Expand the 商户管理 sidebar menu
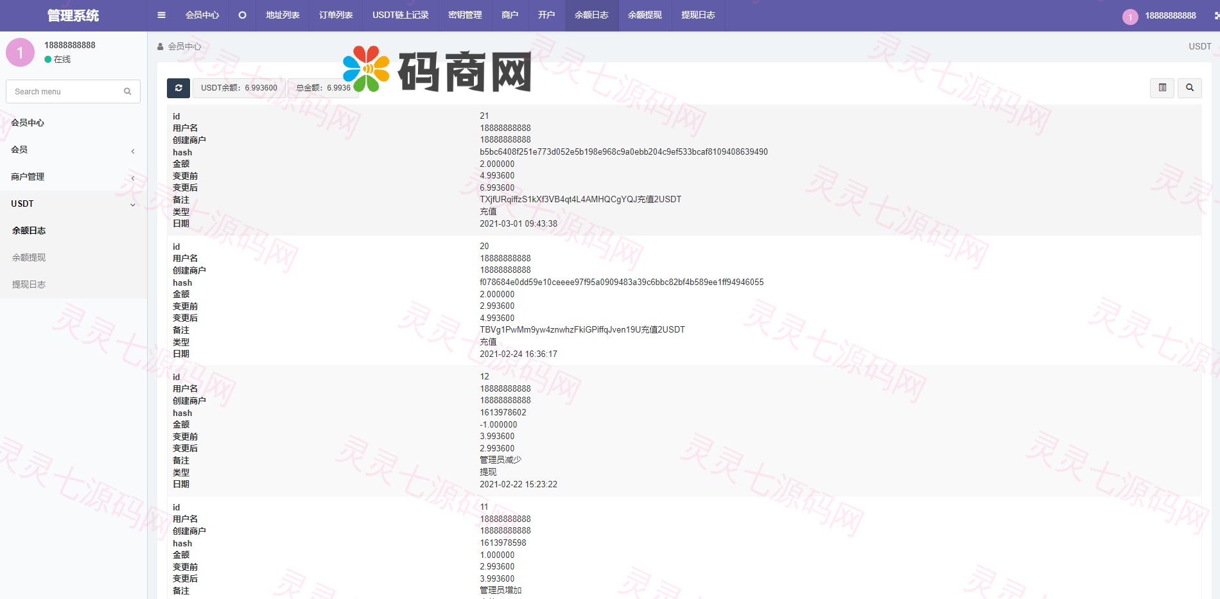The height and width of the screenshot is (599, 1220). pos(73,177)
